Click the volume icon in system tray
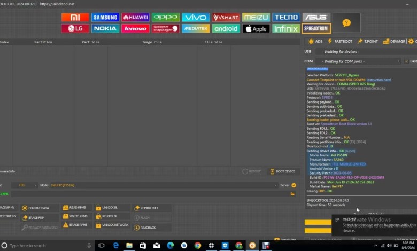This screenshot has width=417, height=251. [389, 246]
